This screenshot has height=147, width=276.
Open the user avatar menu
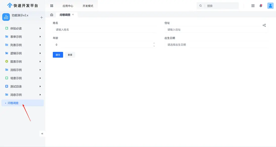pyautogui.click(x=270, y=6)
